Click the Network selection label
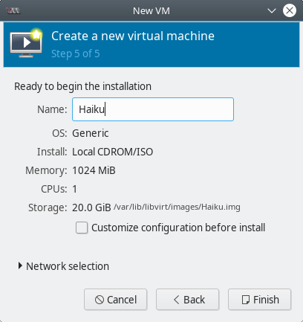This screenshot has height=322, width=303. [x=68, y=266]
